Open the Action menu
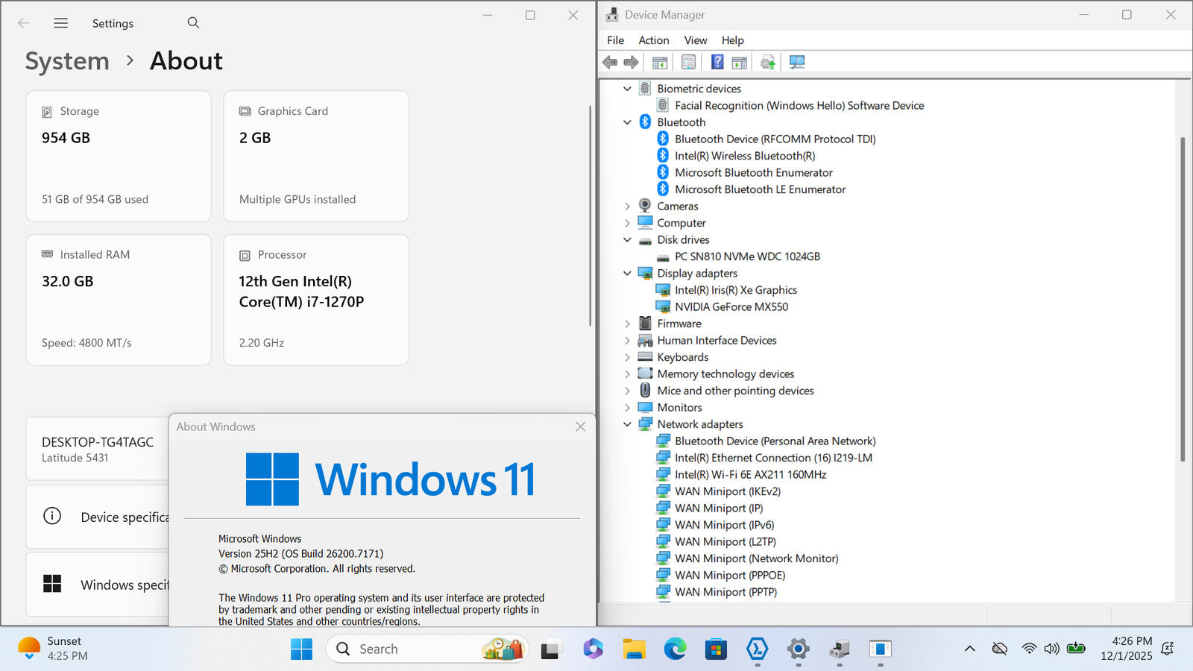 [653, 40]
